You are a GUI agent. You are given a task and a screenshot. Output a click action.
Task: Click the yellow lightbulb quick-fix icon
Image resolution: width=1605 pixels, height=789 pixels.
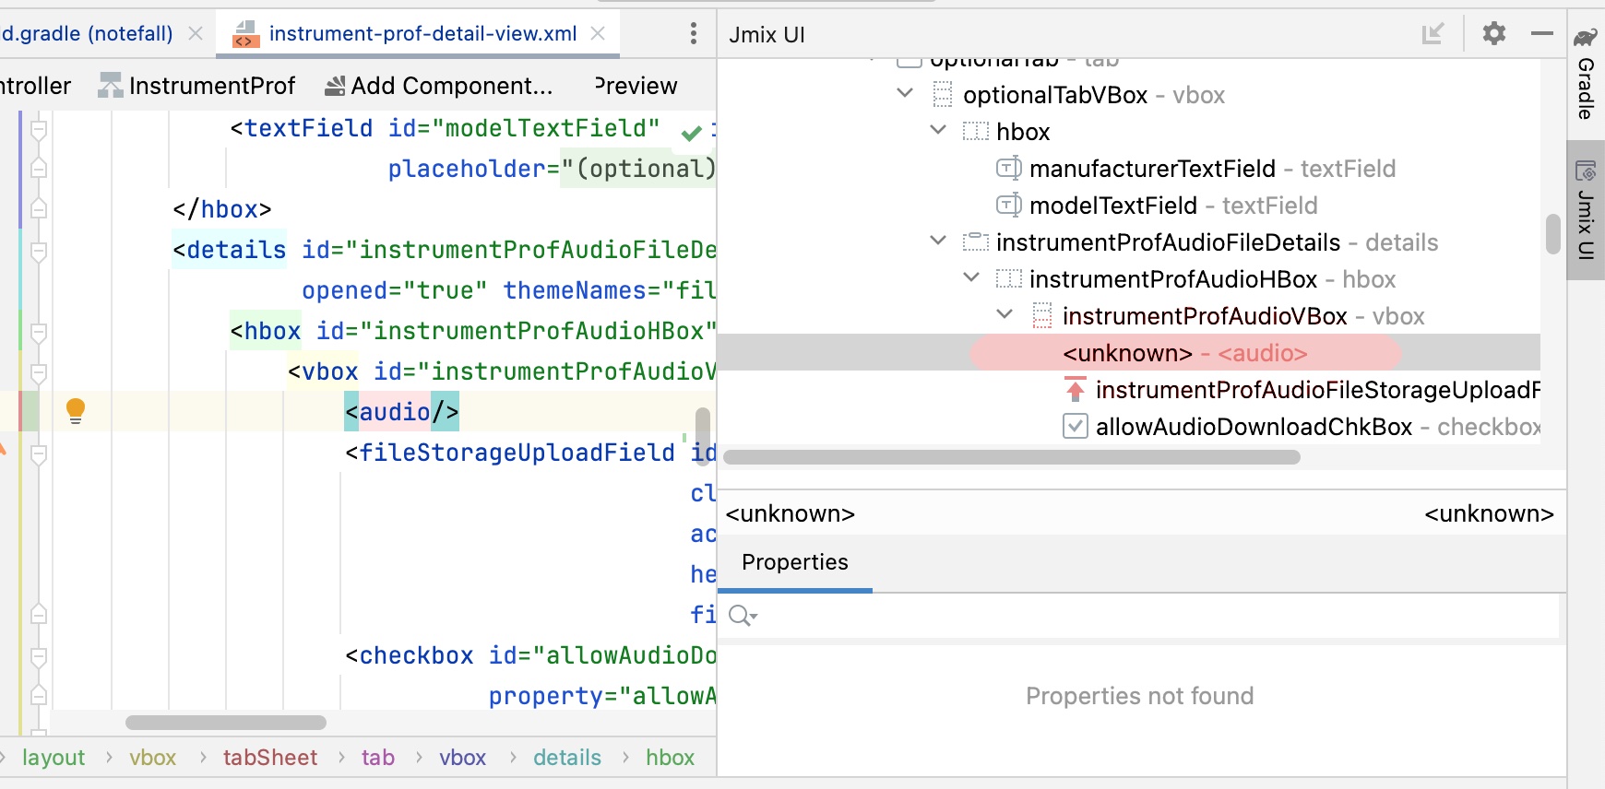[76, 411]
